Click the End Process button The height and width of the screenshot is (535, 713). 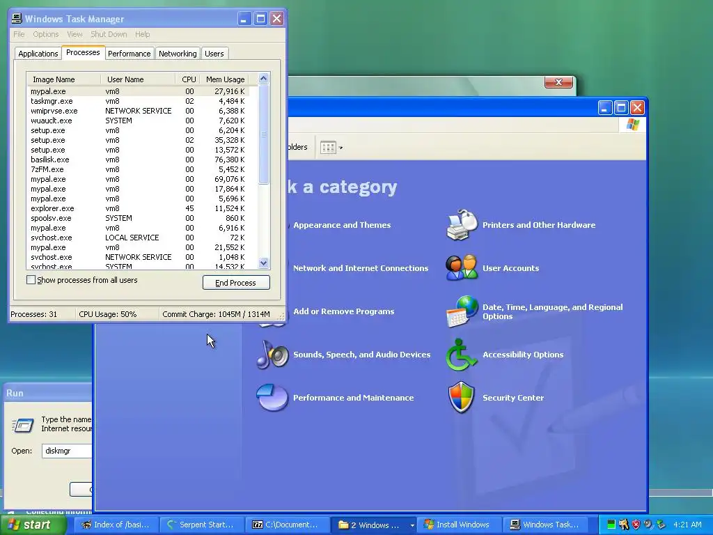236,283
